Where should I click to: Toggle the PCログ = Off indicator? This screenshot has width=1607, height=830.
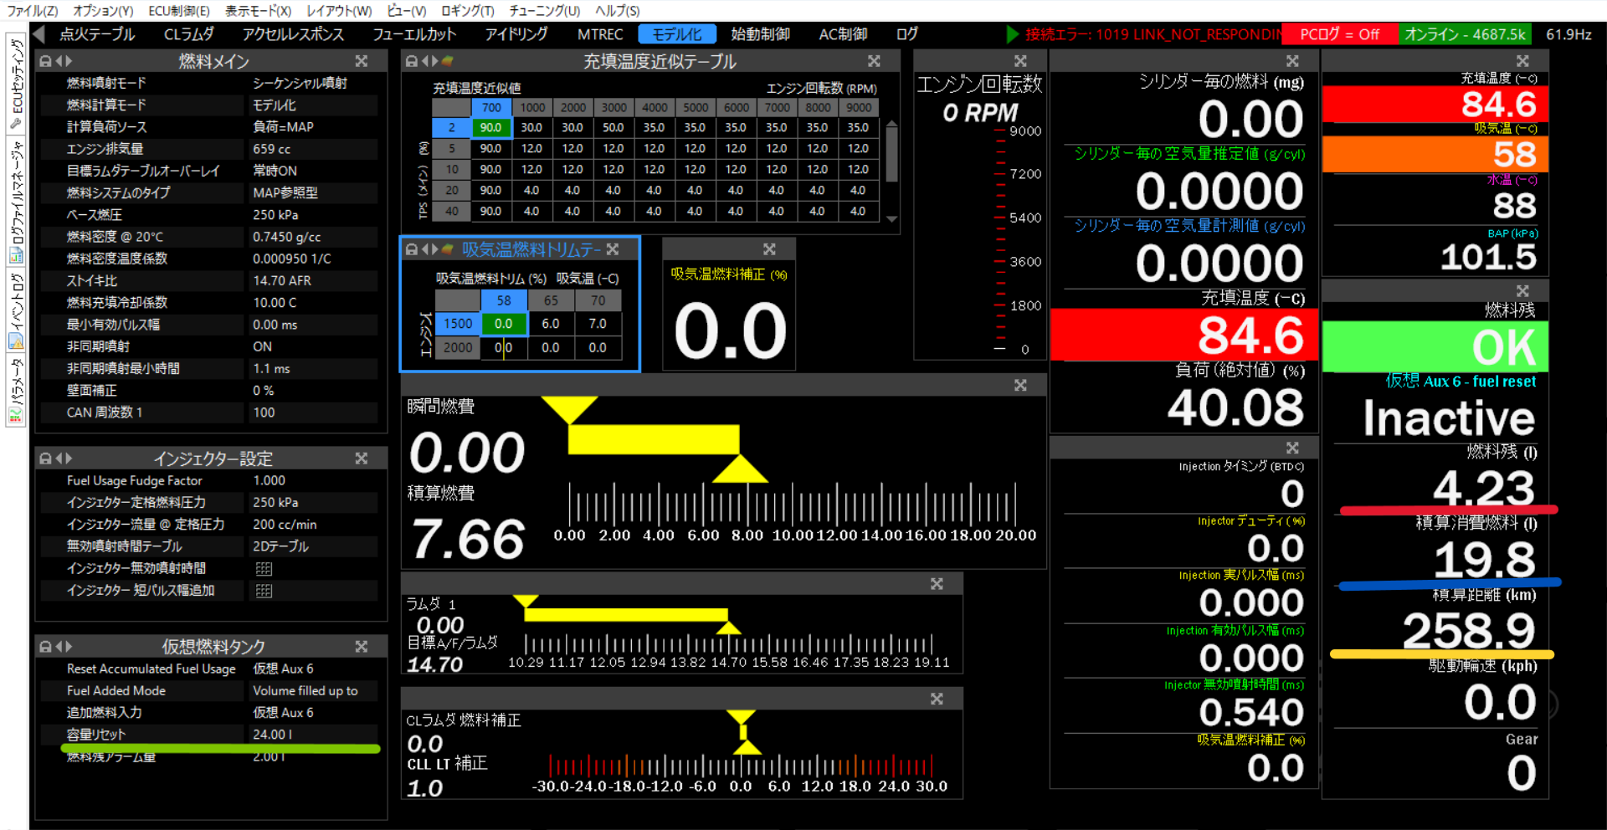coord(1339,34)
